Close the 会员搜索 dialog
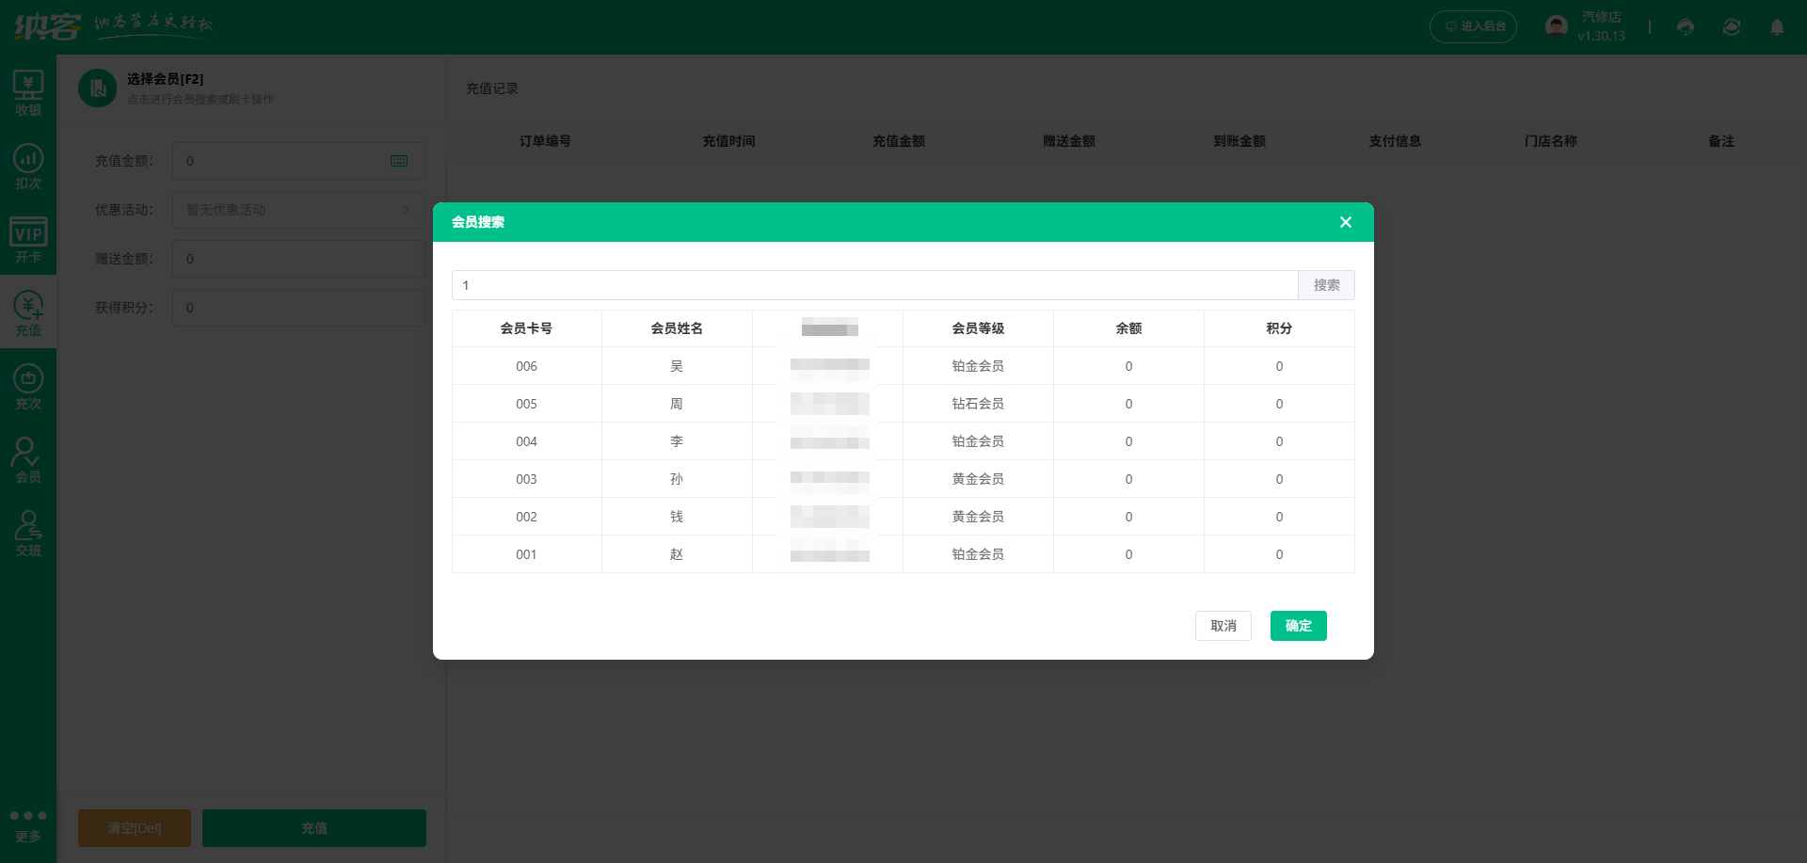 tap(1346, 222)
